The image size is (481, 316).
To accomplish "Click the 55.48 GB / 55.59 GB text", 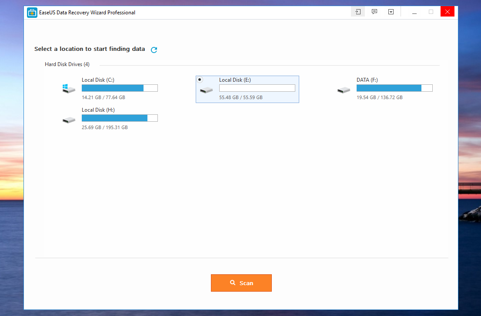I will [241, 97].
